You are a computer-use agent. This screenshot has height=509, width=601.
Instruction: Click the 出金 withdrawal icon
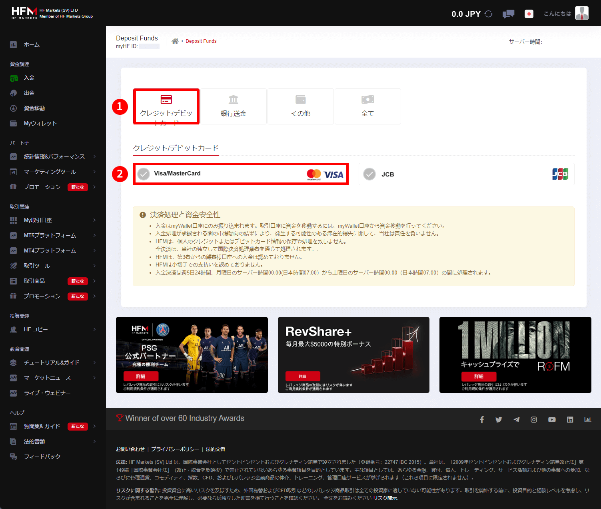tap(13, 93)
